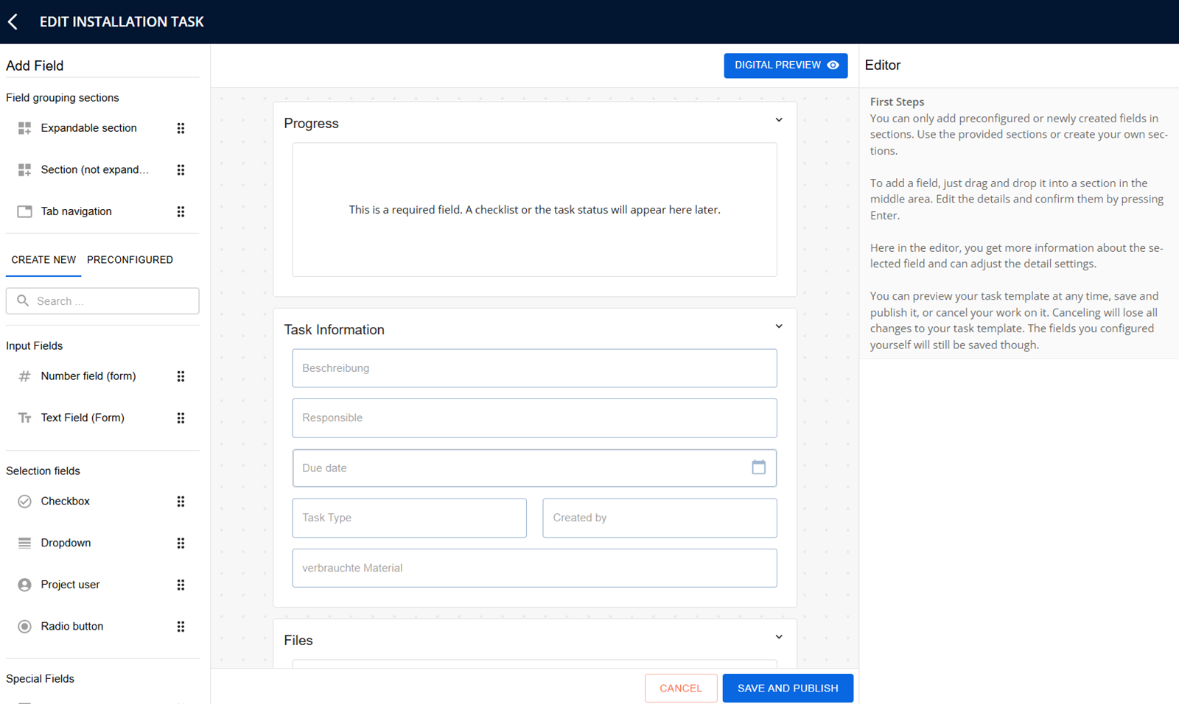Click SAVE AND PUBLISH button

[x=788, y=688]
